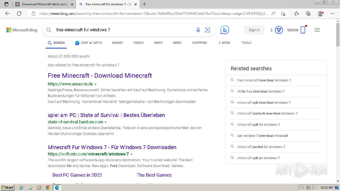Switch to IMAGES tab
340x191 pixels.
[117, 43]
